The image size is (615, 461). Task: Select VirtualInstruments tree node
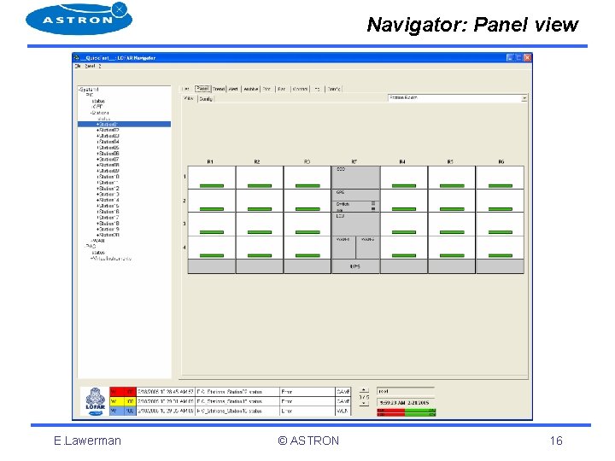(x=112, y=259)
